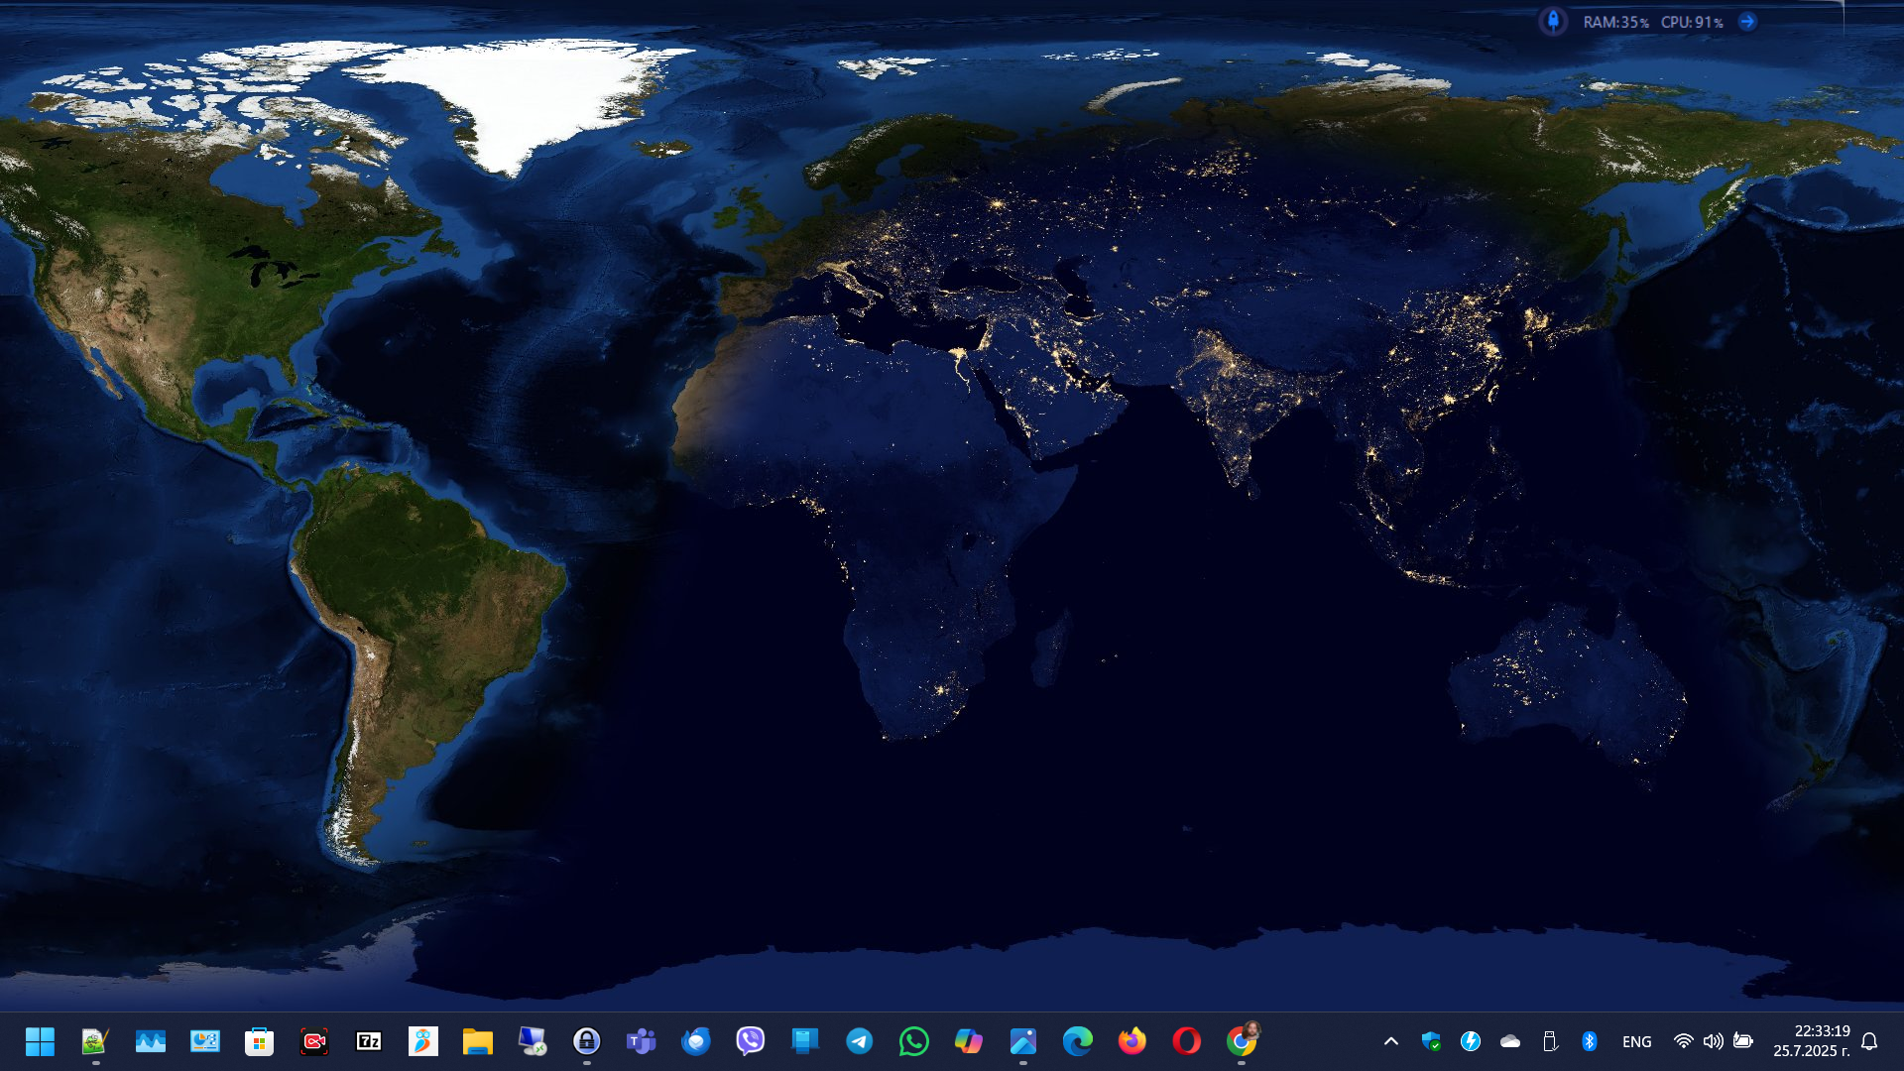Click the safely remove USB icon

(1549, 1041)
